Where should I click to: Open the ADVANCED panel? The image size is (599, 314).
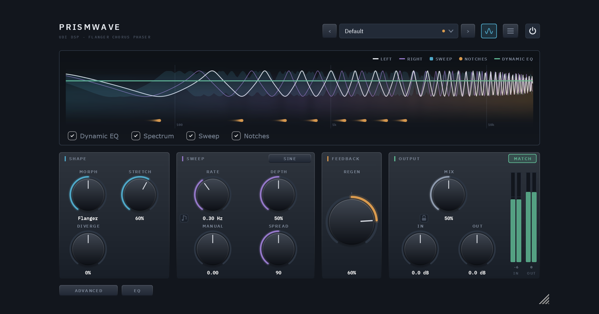88,291
